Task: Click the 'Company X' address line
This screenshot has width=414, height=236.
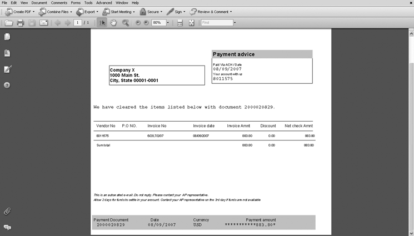Action: (x=122, y=70)
